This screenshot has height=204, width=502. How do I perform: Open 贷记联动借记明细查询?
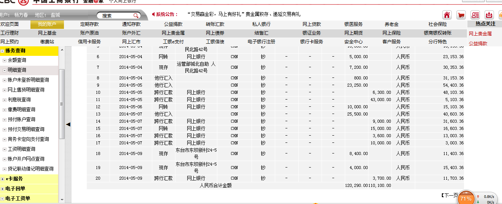point(30,169)
